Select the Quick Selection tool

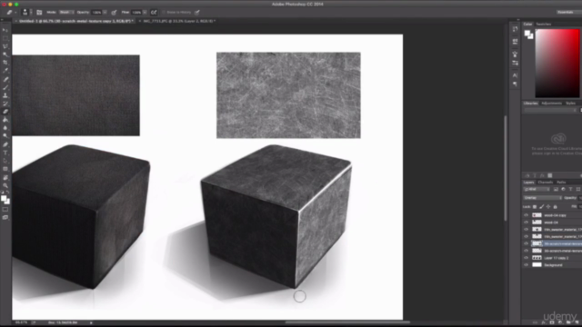coord(5,54)
